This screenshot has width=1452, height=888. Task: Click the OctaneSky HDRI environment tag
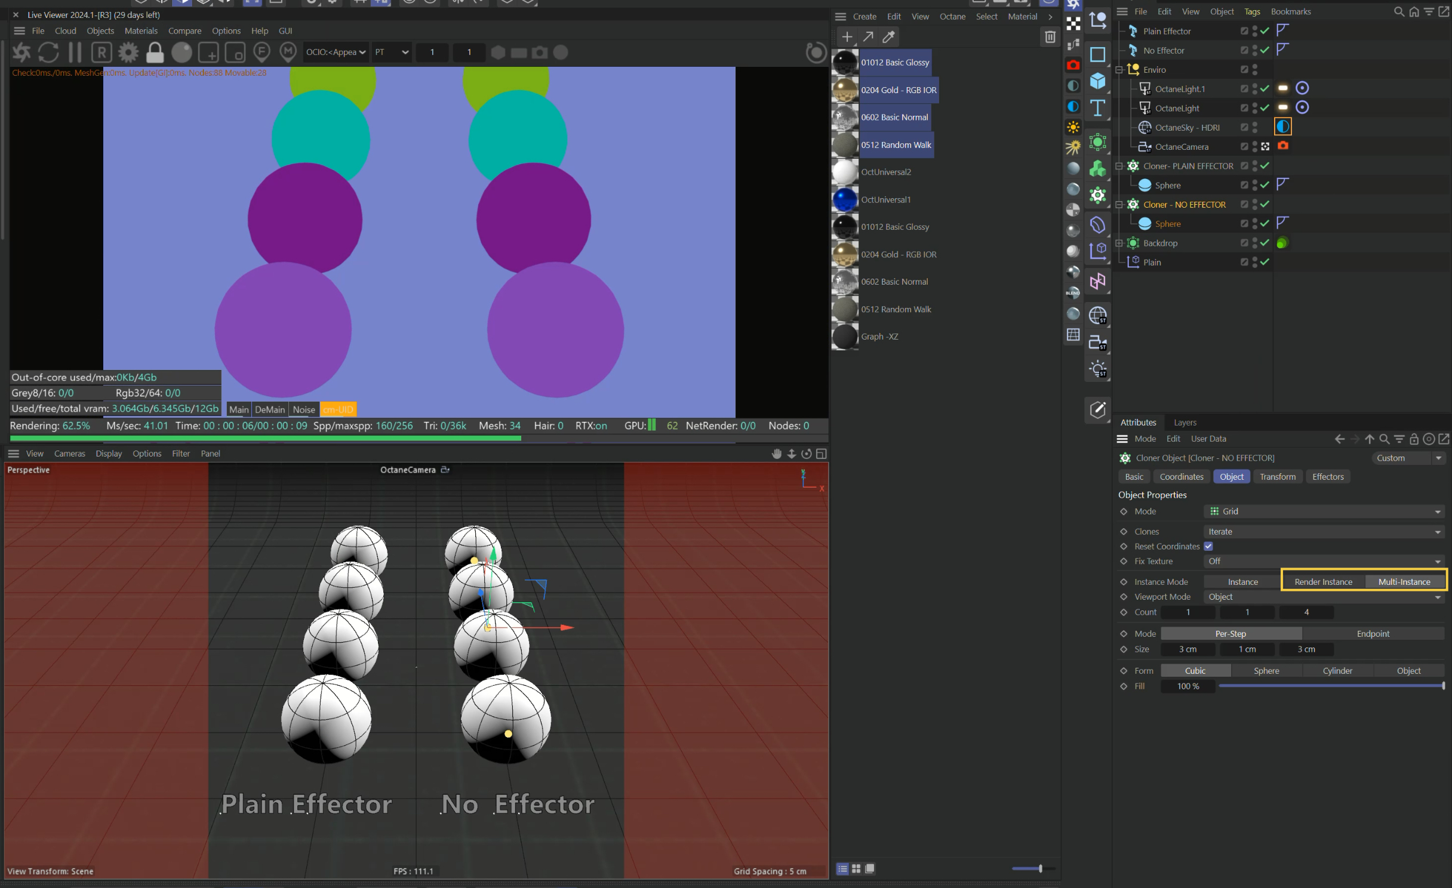coord(1282,127)
